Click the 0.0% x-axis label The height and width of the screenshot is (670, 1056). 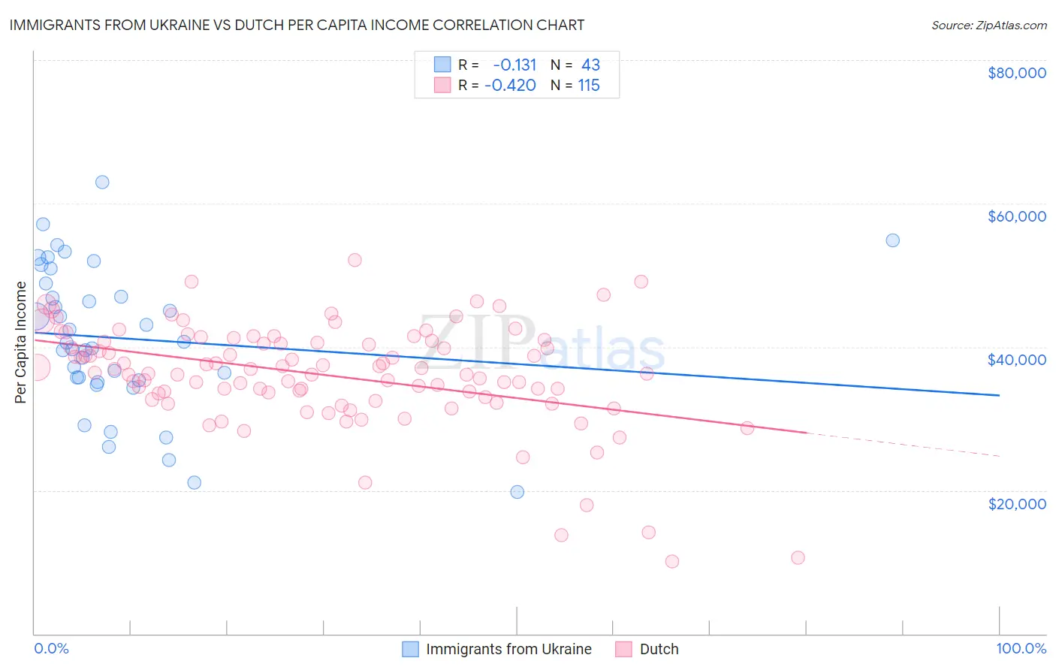tap(51, 648)
